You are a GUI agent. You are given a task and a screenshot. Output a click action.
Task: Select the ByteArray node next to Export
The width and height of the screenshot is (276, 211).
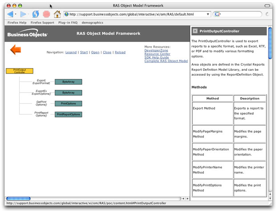point(68,82)
